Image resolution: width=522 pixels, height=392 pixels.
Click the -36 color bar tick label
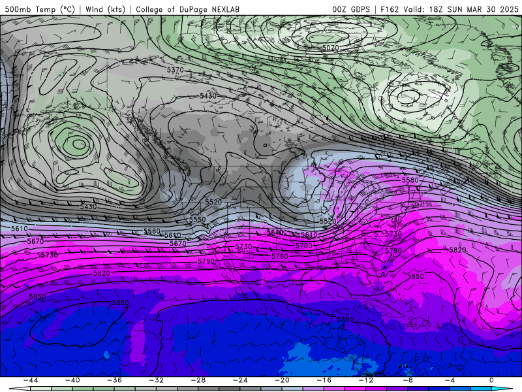click(114, 380)
